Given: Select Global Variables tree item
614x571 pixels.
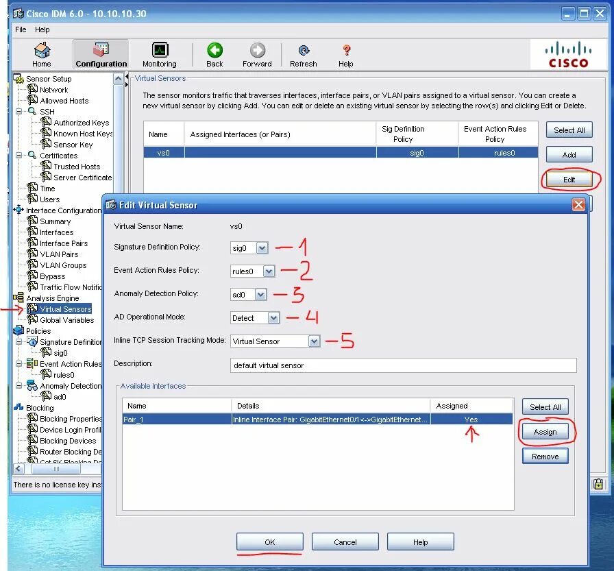Looking at the screenshot, I should [x=66, y=320].
